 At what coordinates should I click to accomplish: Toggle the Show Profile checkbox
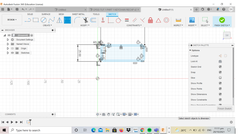[220, 83]
